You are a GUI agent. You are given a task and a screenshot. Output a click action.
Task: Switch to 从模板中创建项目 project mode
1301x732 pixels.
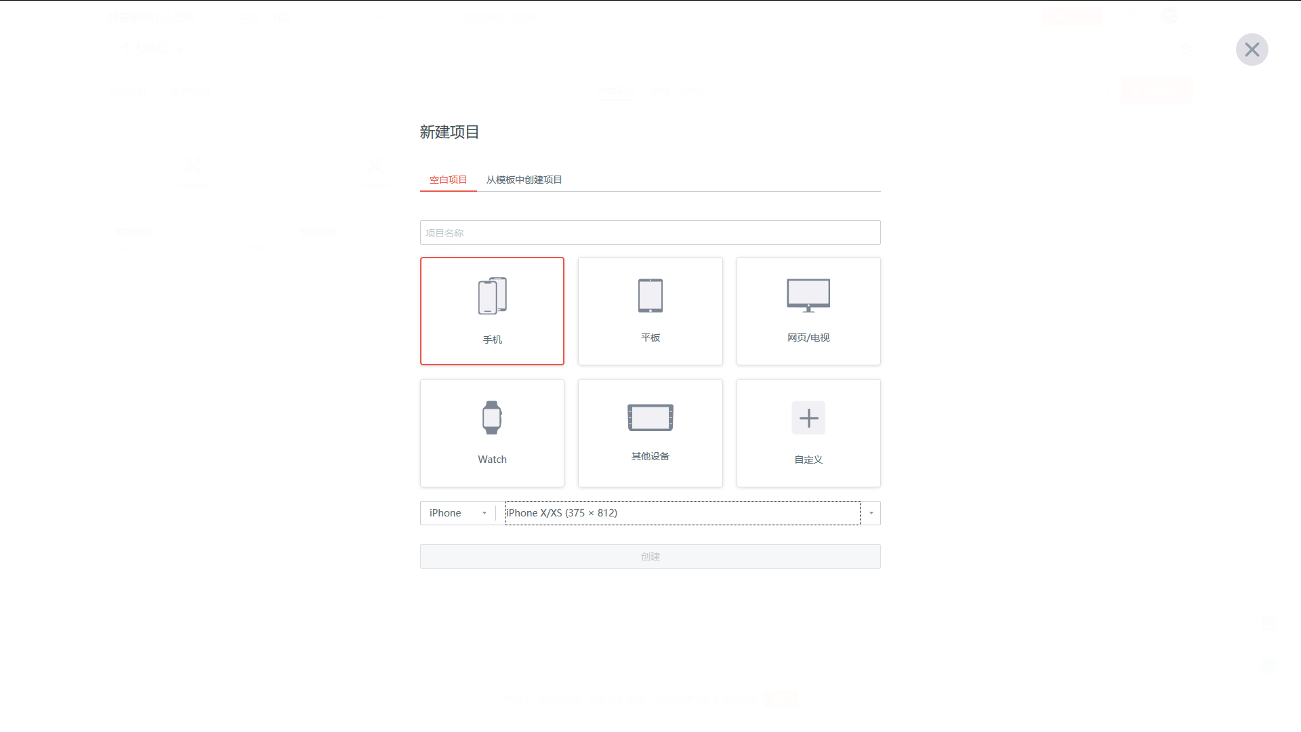(x=524, y=179)
